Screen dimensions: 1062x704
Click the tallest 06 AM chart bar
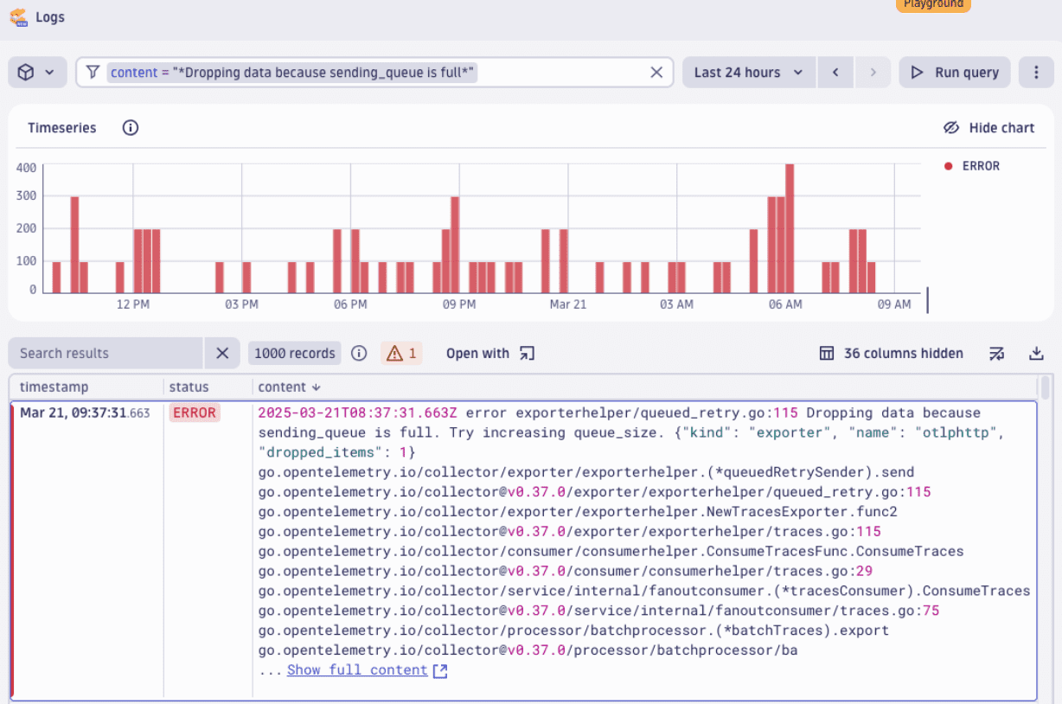790,228
